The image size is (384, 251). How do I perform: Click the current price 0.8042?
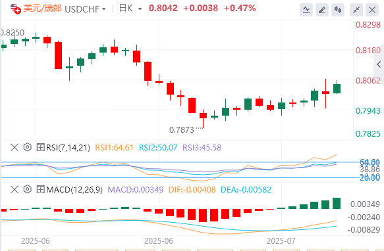pos(163,9)
